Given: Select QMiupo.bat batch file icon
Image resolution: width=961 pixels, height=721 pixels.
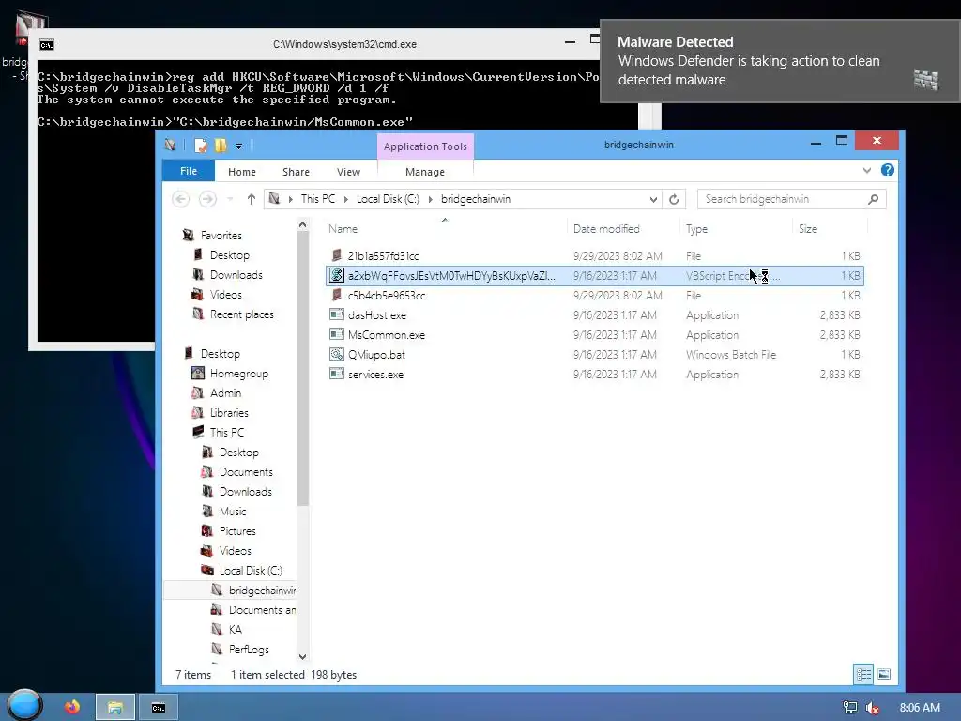Looking at the screenshot, I should (x=337, y=354).
